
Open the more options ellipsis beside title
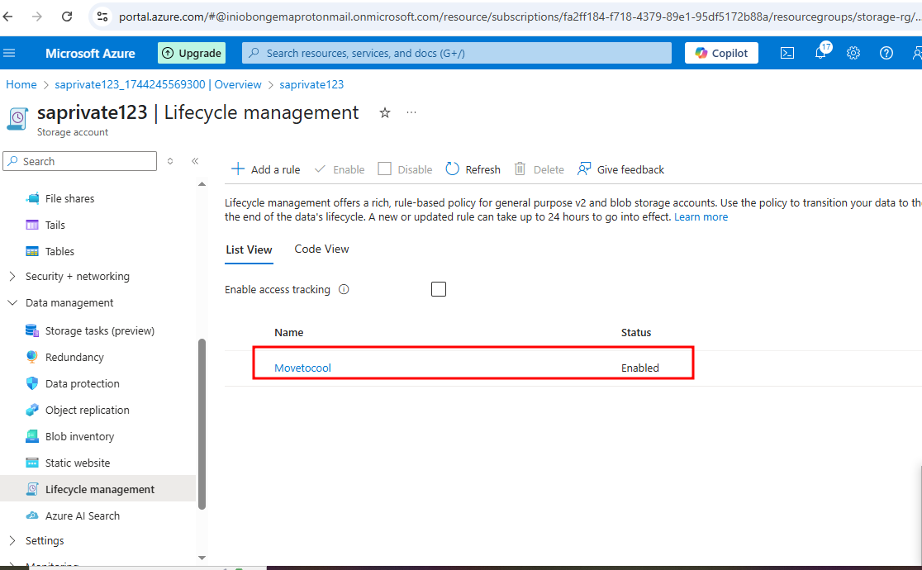(x=411, y=112)
